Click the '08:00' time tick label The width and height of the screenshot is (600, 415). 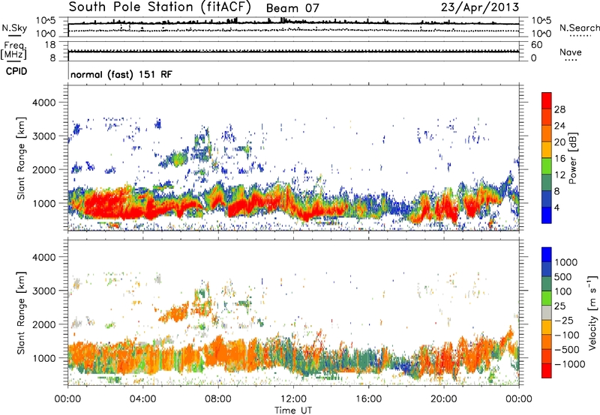217,399
